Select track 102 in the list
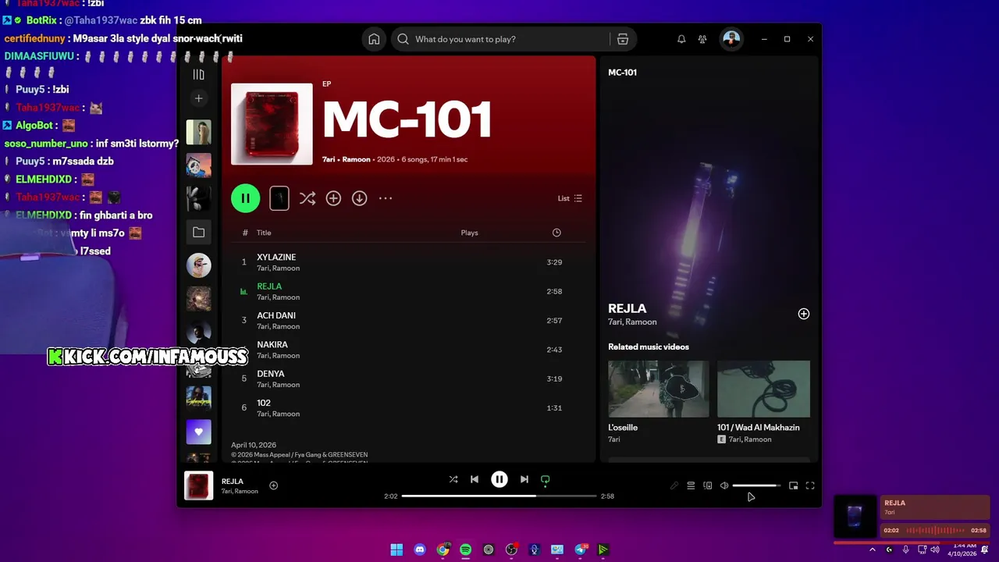 [x=408, y=407]
